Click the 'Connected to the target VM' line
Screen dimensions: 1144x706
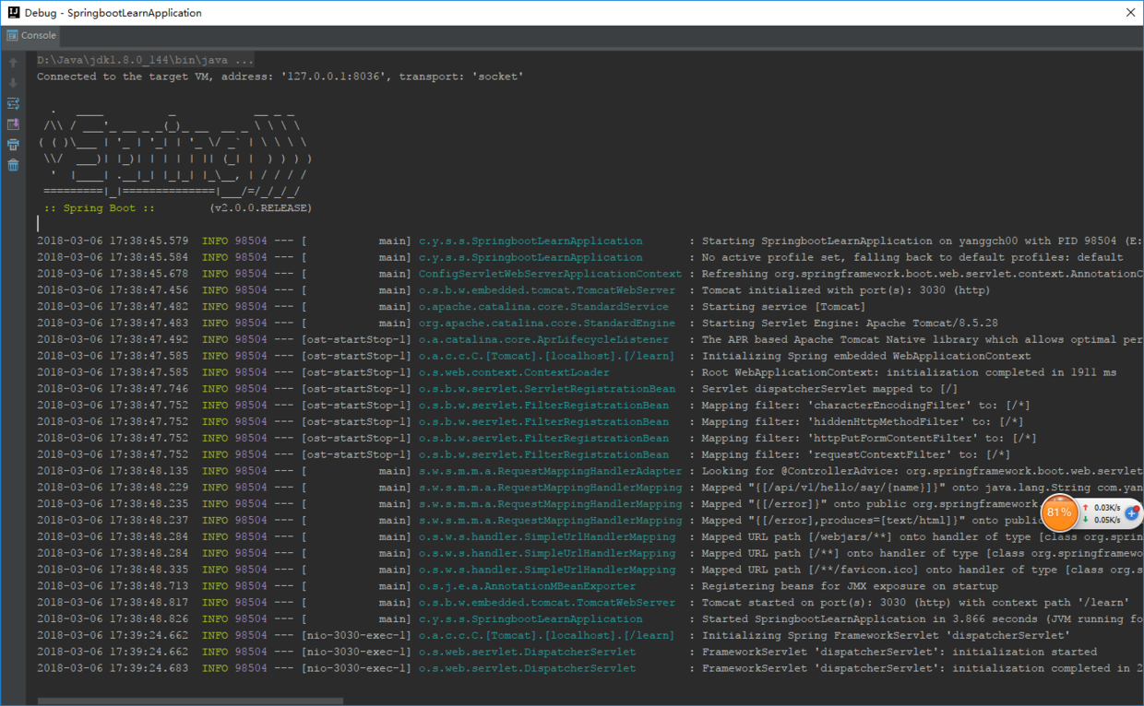(x=280, y=76)
